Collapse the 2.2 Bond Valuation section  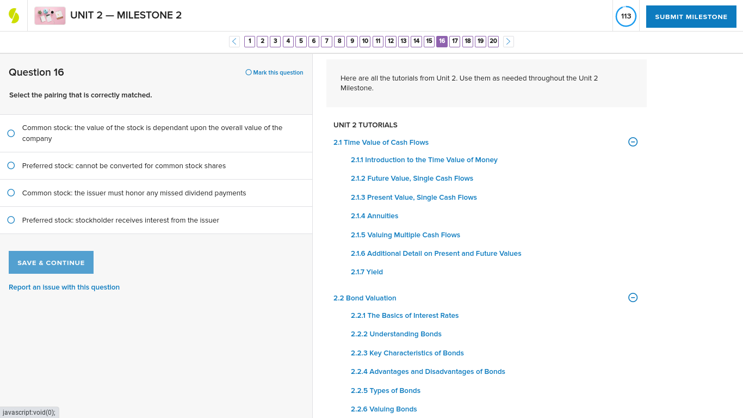[633, 298]
